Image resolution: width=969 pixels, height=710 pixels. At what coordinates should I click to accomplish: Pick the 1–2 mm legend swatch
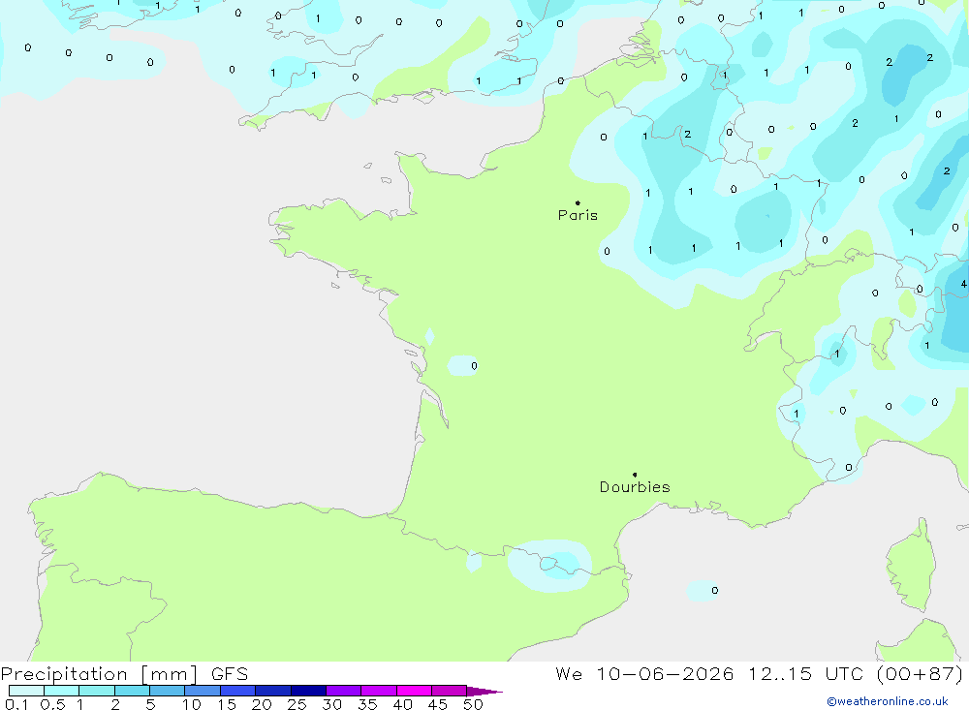coord(96,691)
